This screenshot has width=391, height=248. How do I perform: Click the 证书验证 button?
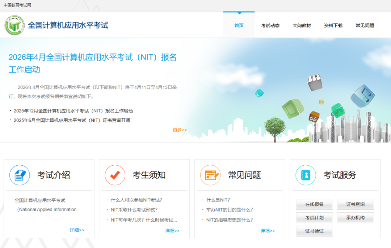(x=314, y=231)
